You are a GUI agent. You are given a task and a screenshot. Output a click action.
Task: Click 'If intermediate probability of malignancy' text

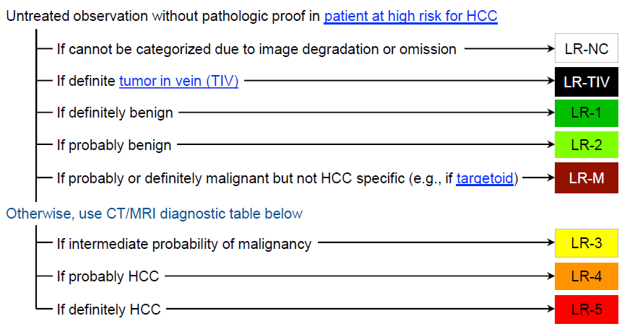point(184,244)
